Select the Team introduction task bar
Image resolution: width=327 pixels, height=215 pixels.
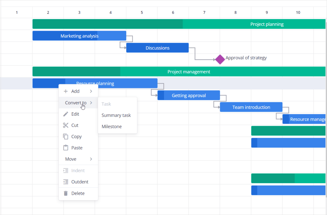251,107
